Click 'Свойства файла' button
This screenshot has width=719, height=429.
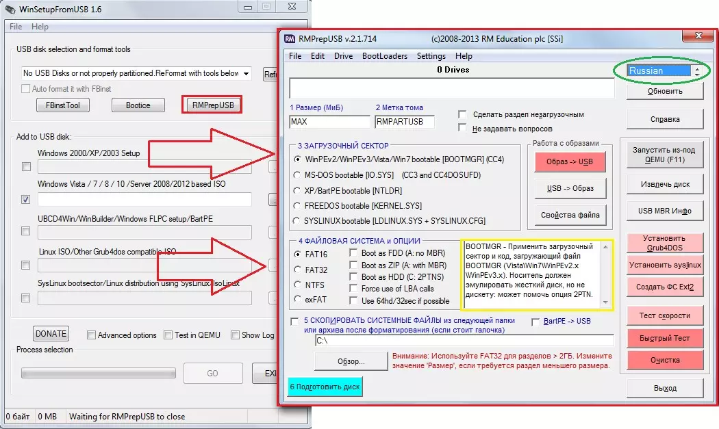tap(570, 215)
